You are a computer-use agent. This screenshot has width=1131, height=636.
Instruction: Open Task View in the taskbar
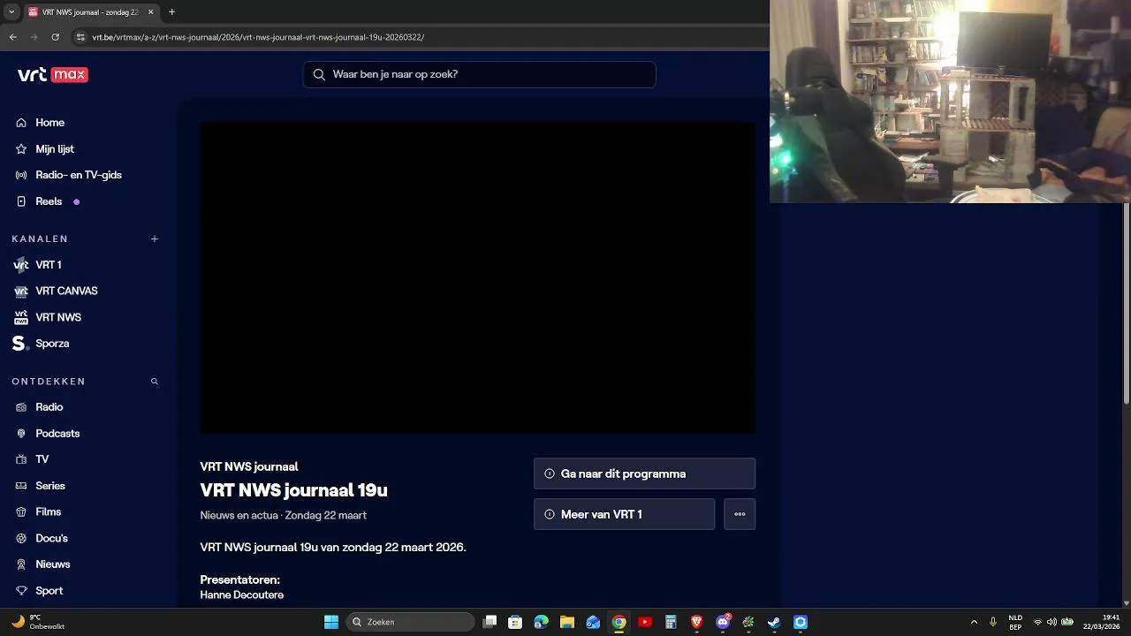click(x=490, y=622)
